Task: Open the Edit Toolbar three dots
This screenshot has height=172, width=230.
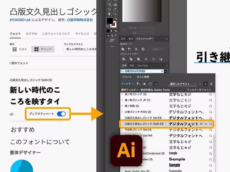Action: (x=112, y=47)
